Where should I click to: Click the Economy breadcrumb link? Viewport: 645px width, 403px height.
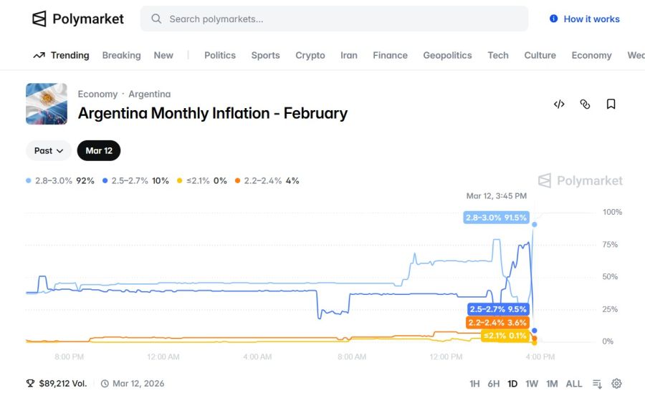(x=97, y=94)
